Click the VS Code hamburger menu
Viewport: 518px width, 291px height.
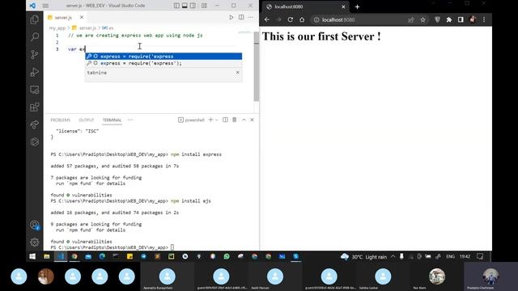(x=45, y=6)
